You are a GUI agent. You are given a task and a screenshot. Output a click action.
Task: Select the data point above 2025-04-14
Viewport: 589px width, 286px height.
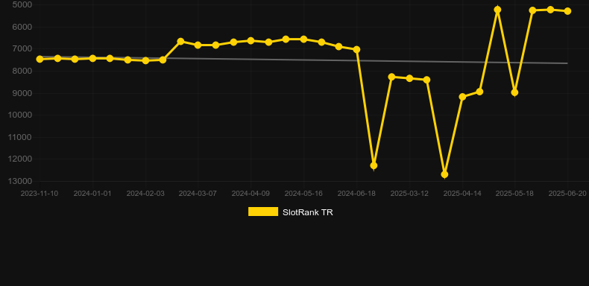462,97
